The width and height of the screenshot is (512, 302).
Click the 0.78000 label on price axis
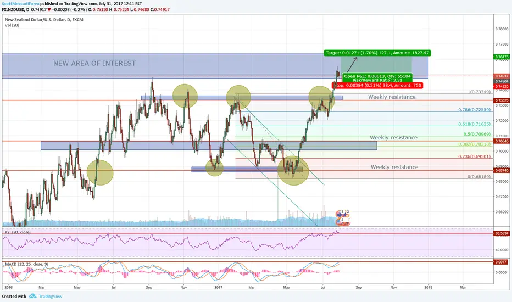point(502,29)
